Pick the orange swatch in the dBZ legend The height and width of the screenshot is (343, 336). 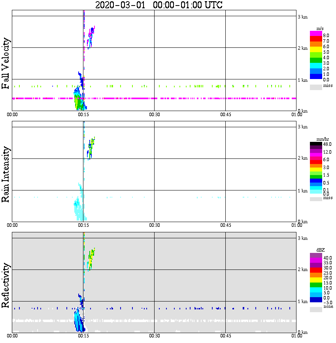click(x=316, y=275)
